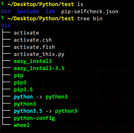
Task: Click the 'activate.fish' tree entry
Action: [34, 47]
